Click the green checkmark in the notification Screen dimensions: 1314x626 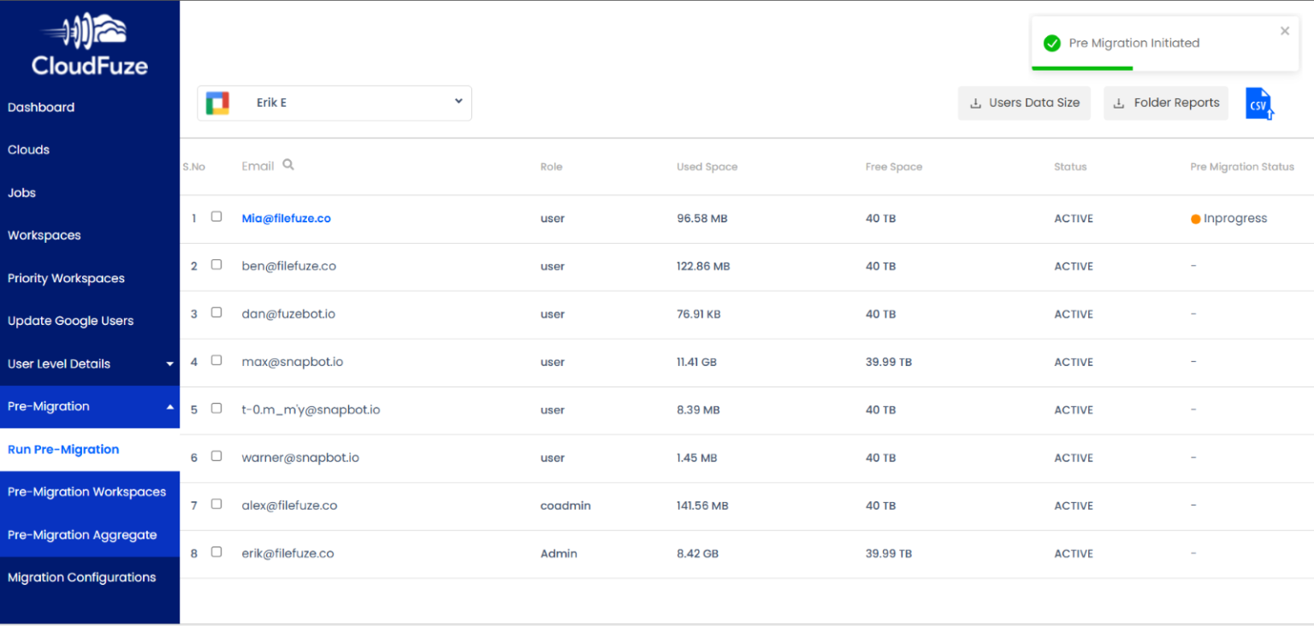(1051, 43)
